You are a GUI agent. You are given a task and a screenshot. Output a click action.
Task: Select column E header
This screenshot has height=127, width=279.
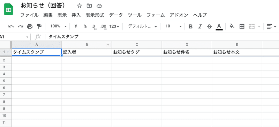[237, 45]
